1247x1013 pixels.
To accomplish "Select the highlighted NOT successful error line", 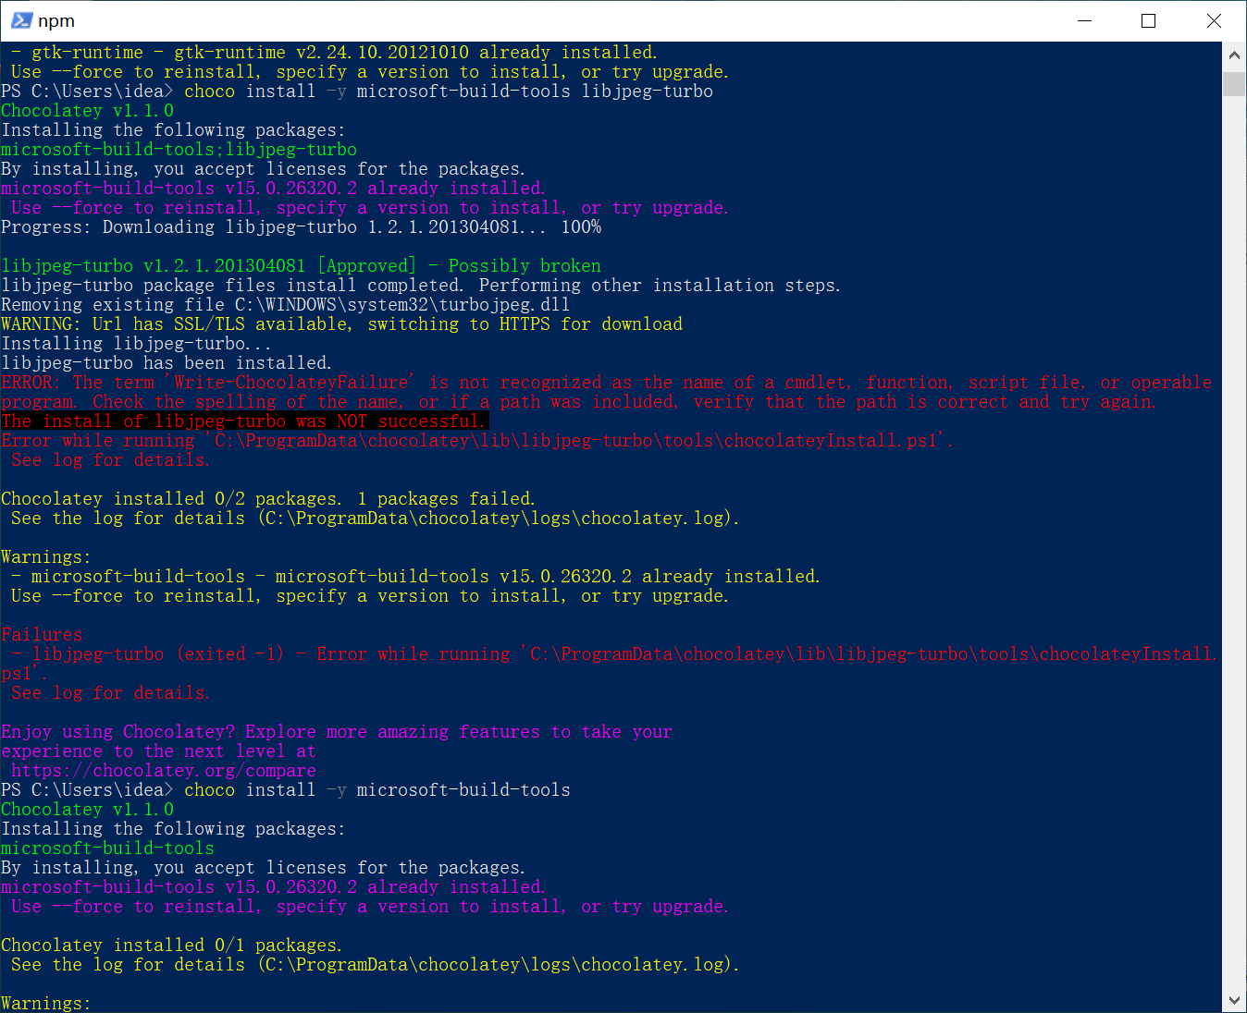I will 244,421.
